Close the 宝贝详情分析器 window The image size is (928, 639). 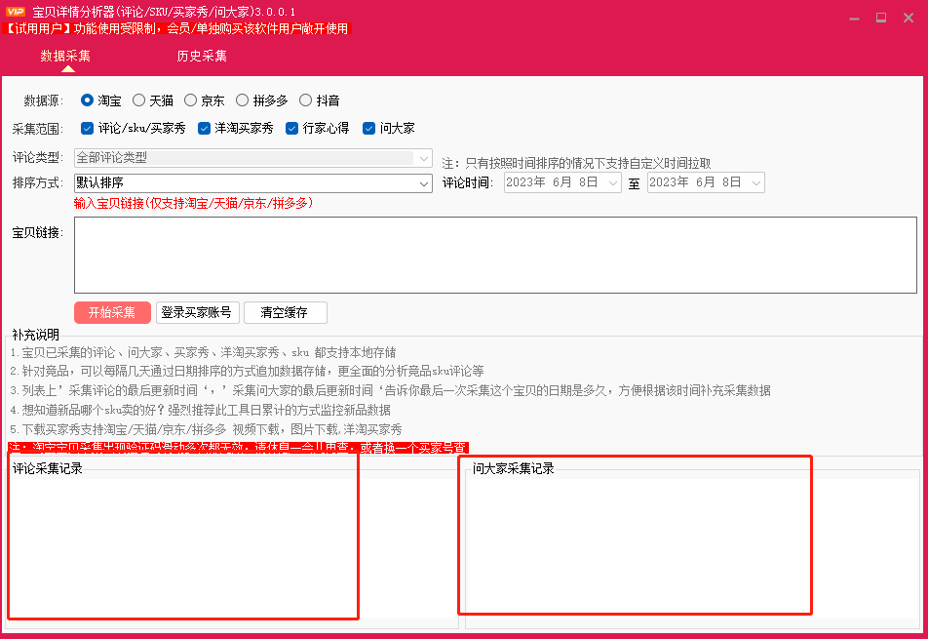click(909, 18)
